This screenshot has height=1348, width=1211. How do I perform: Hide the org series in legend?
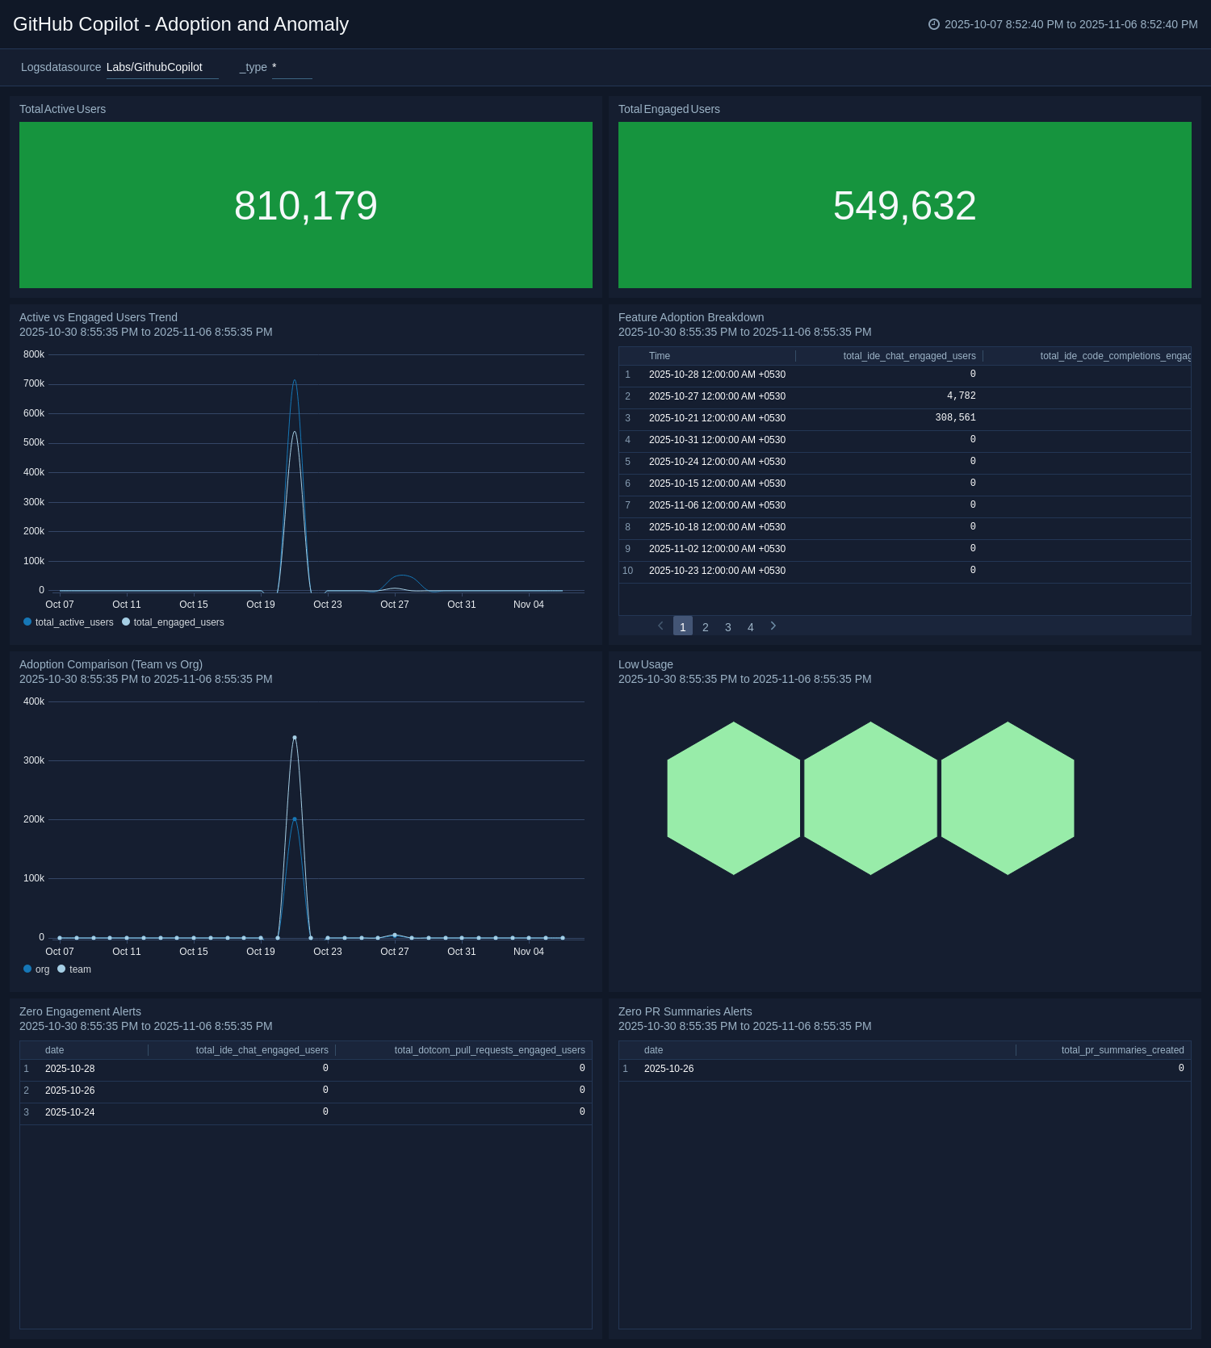(x=36, y=969)
